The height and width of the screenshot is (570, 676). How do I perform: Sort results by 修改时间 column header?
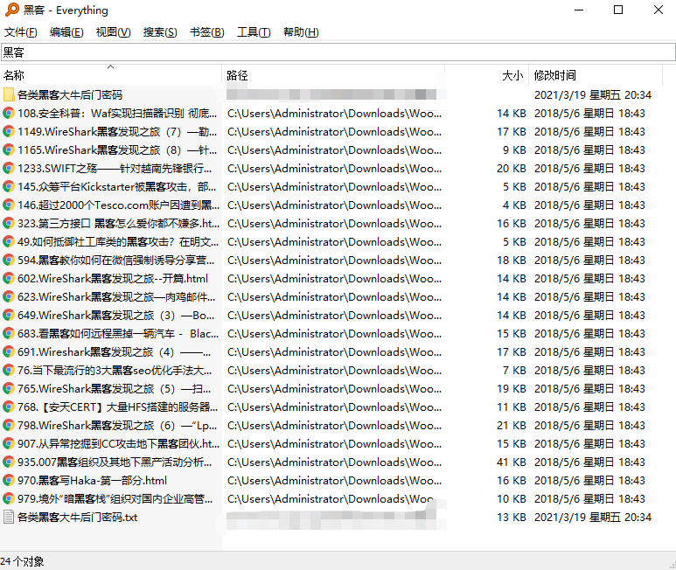click(x=596, y=75)
